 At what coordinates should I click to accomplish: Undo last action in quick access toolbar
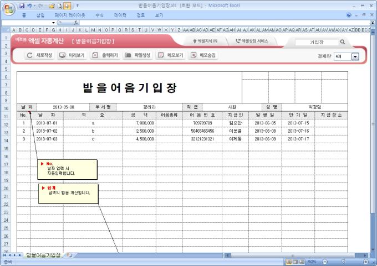pos(29,6)
